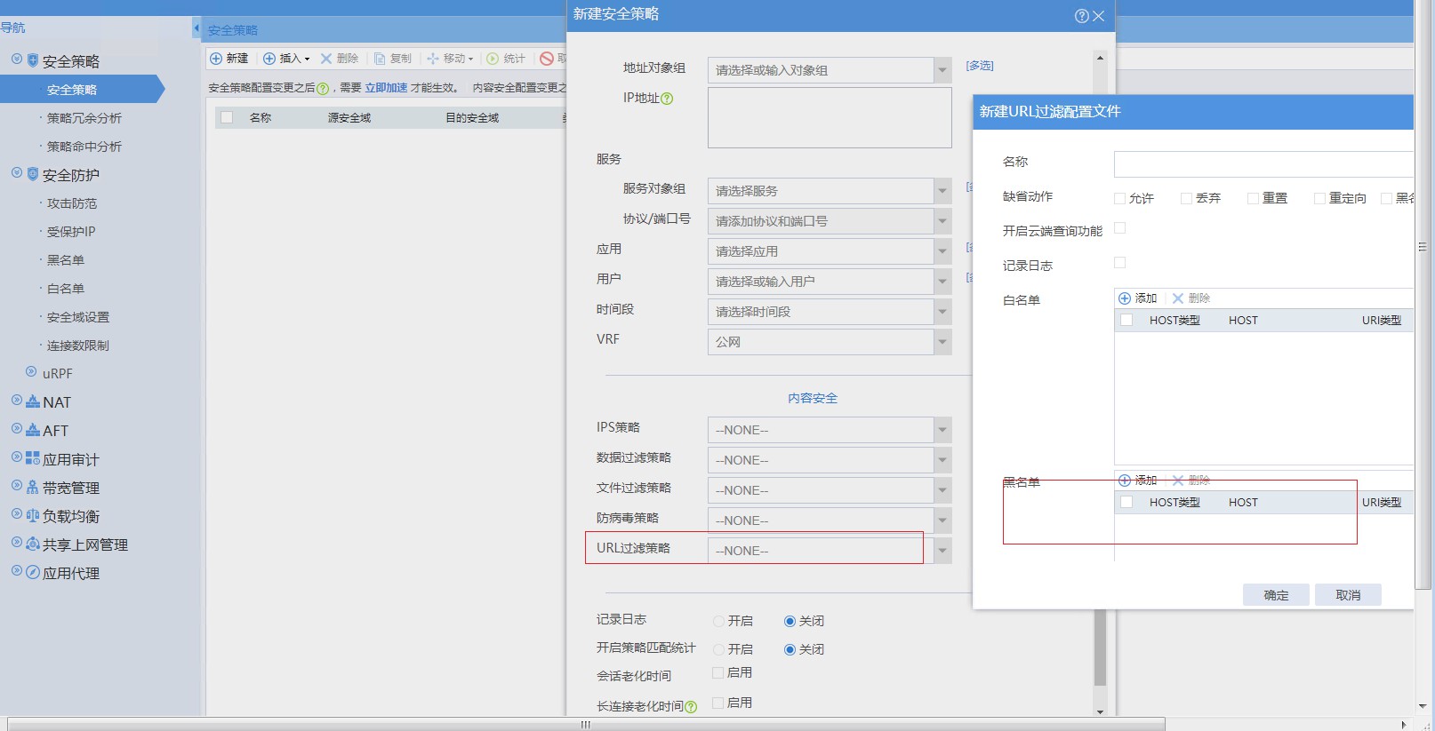Click the AFT icon in navigation
This screenshot has width=1435, height=731.
coord(33,430)
